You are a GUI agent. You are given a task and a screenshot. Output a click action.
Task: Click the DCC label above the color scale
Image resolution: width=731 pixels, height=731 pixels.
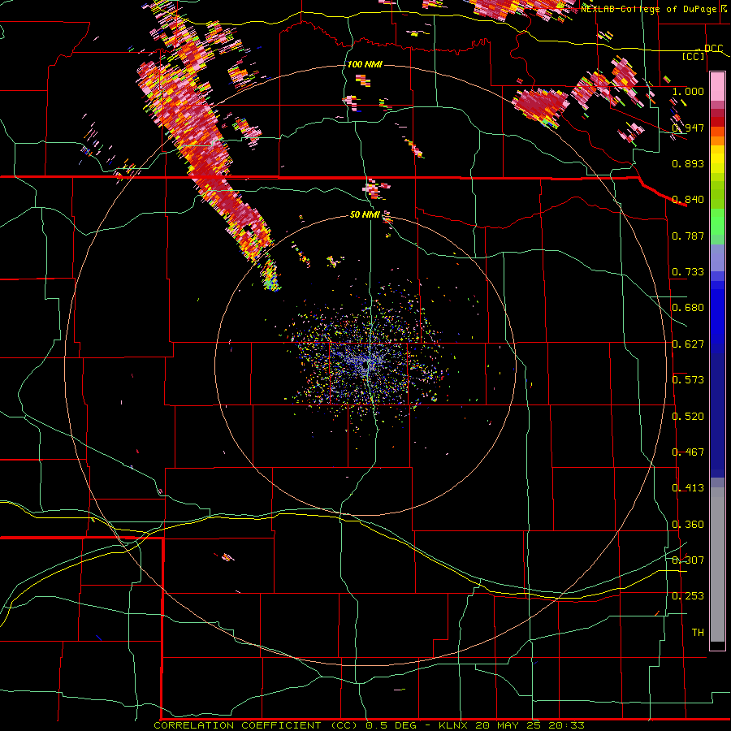(x=713, y=49)
